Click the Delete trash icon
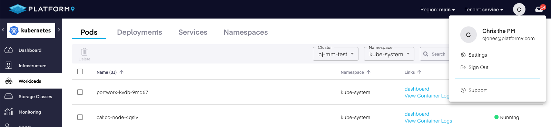 (84, 52)
